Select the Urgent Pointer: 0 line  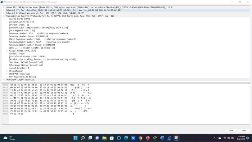[x=19, y=68]
